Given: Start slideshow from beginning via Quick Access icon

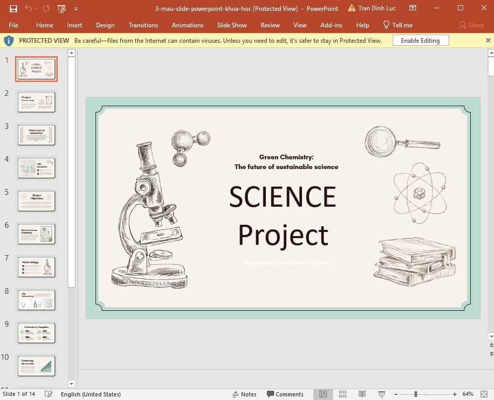Looking at the screenshot, I should coord(61,8).
